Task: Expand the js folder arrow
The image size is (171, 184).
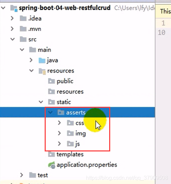Action: click(x=59, y=144)
